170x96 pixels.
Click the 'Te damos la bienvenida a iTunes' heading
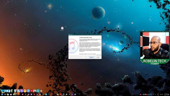point(86,38)
